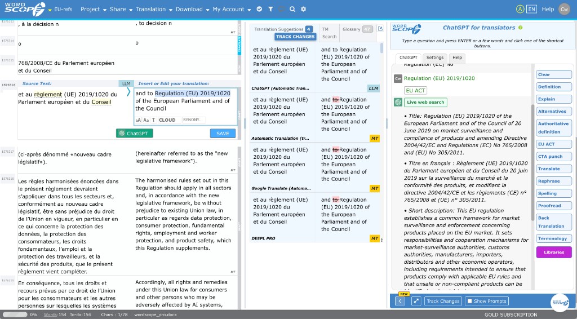This screenshot has width=577, height=319.
Task: Open the filter funnel icon
Action: click(270, 9)
